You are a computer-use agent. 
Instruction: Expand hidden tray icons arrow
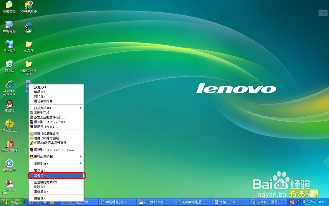[304, 202]
